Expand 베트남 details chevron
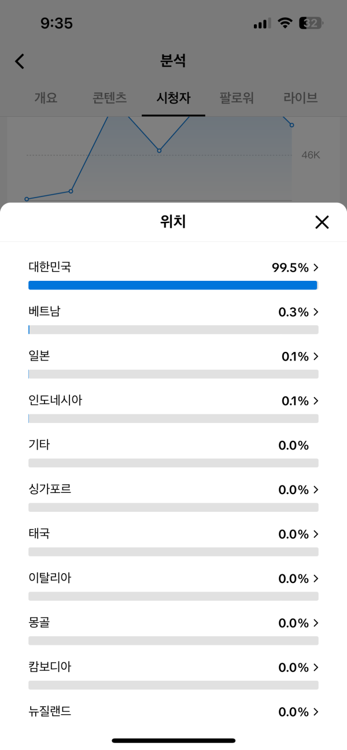The image size is (347, 750). tap(316, 312)
